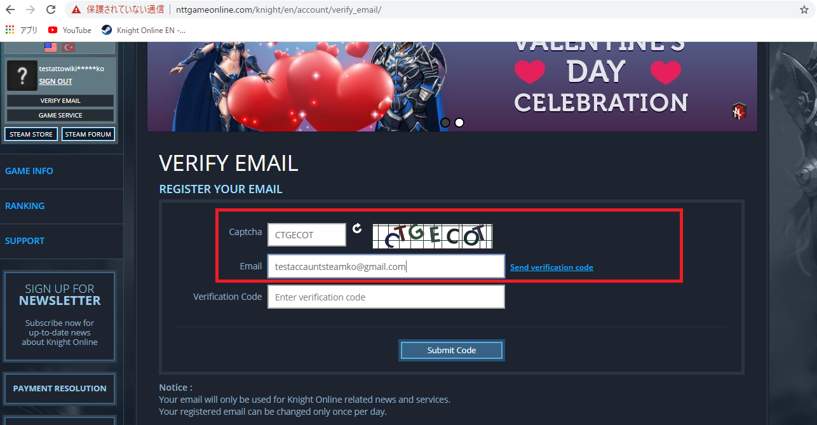
Task: Open the SUPPORT menu section
Action: [25, 241]
